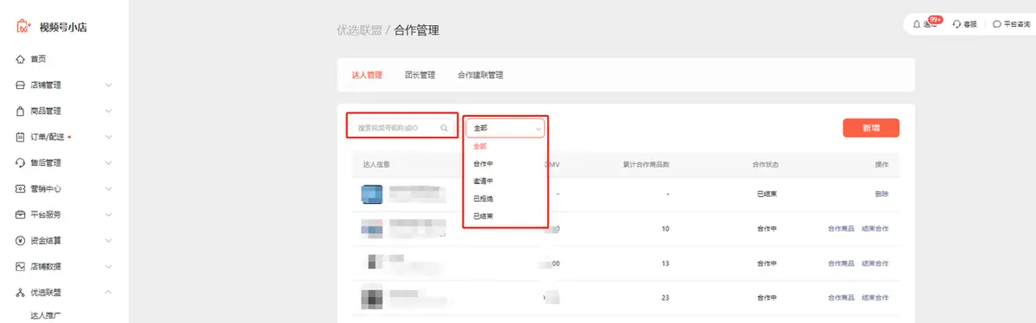This screenshot has height=323, width=1036.
Task: Expand the 订单/配送 menu chevron
Action: click(108, 136)
